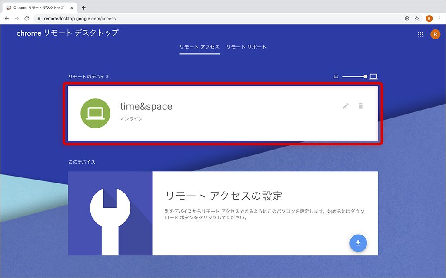Click the padlock site info icon
The image size is (446, 278).
39,19
